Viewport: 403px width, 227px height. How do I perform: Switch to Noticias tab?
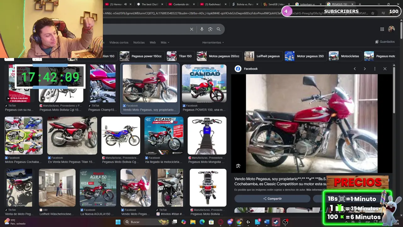pyautogui.click(x=139, y=43)
